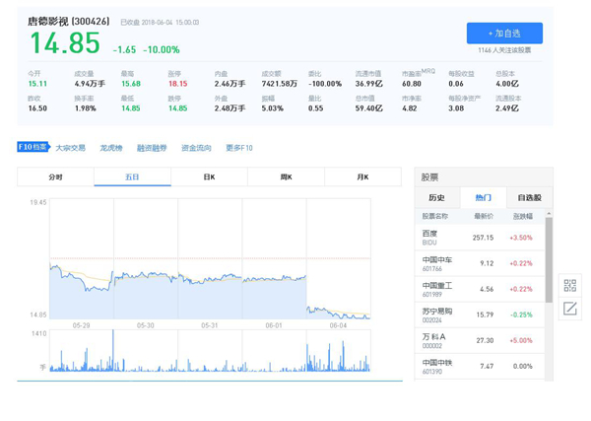Switch to the 日K chart tab
Viewport: 591px width, 421px height.
209,177
